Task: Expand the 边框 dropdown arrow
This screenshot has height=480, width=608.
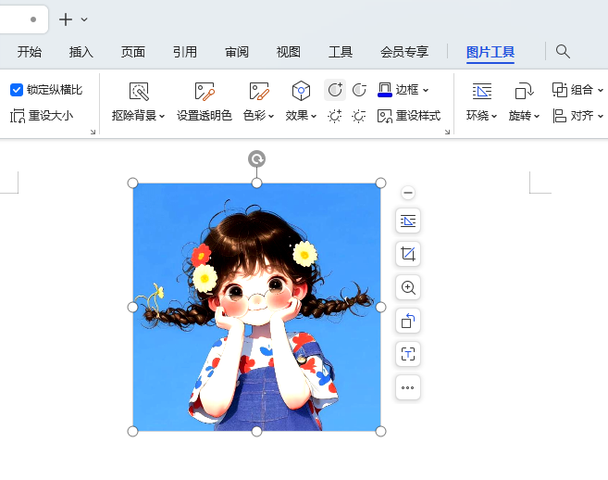Action: coord(426,90)
